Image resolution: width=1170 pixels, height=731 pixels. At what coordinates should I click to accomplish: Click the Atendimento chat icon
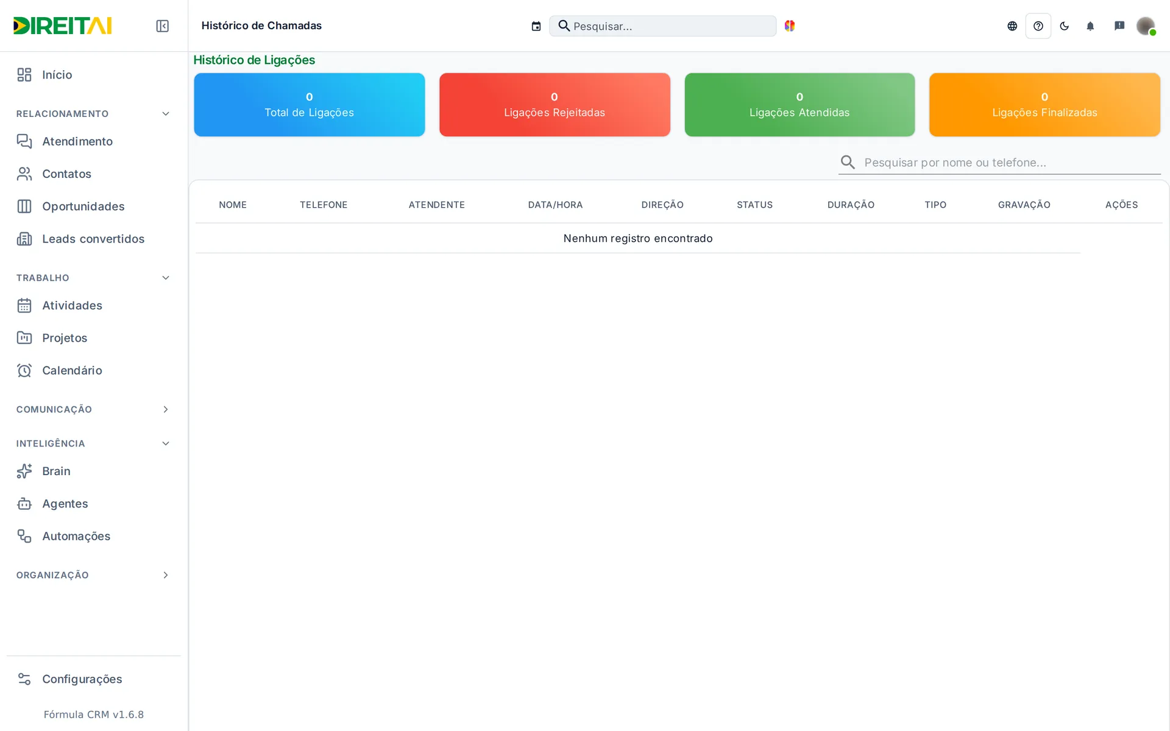pos(24,141)
